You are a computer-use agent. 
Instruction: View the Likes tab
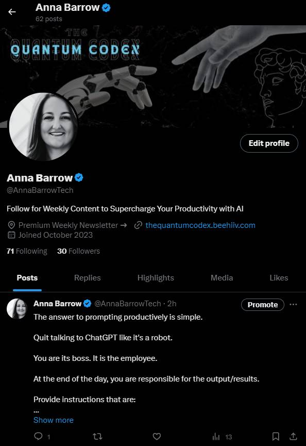279,277
